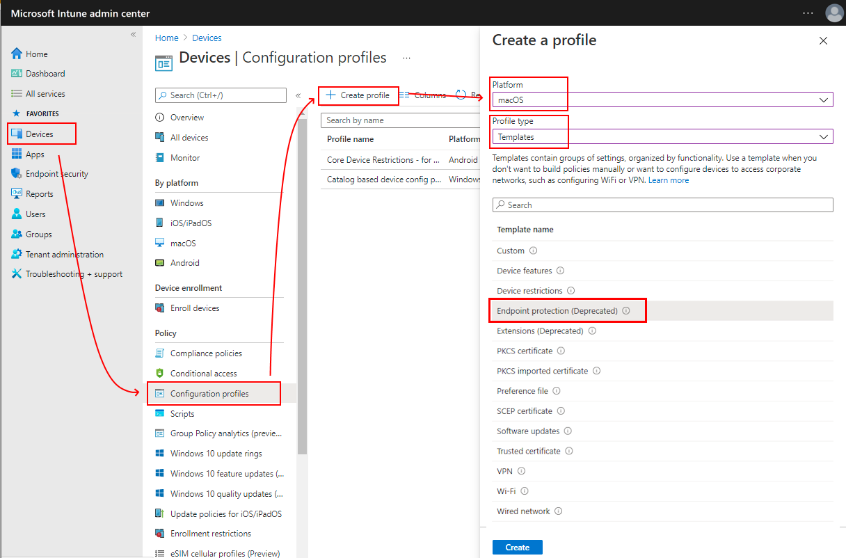Click the blue Create button
The height and width of the screenshot is (558, 846).
point(518,548)
